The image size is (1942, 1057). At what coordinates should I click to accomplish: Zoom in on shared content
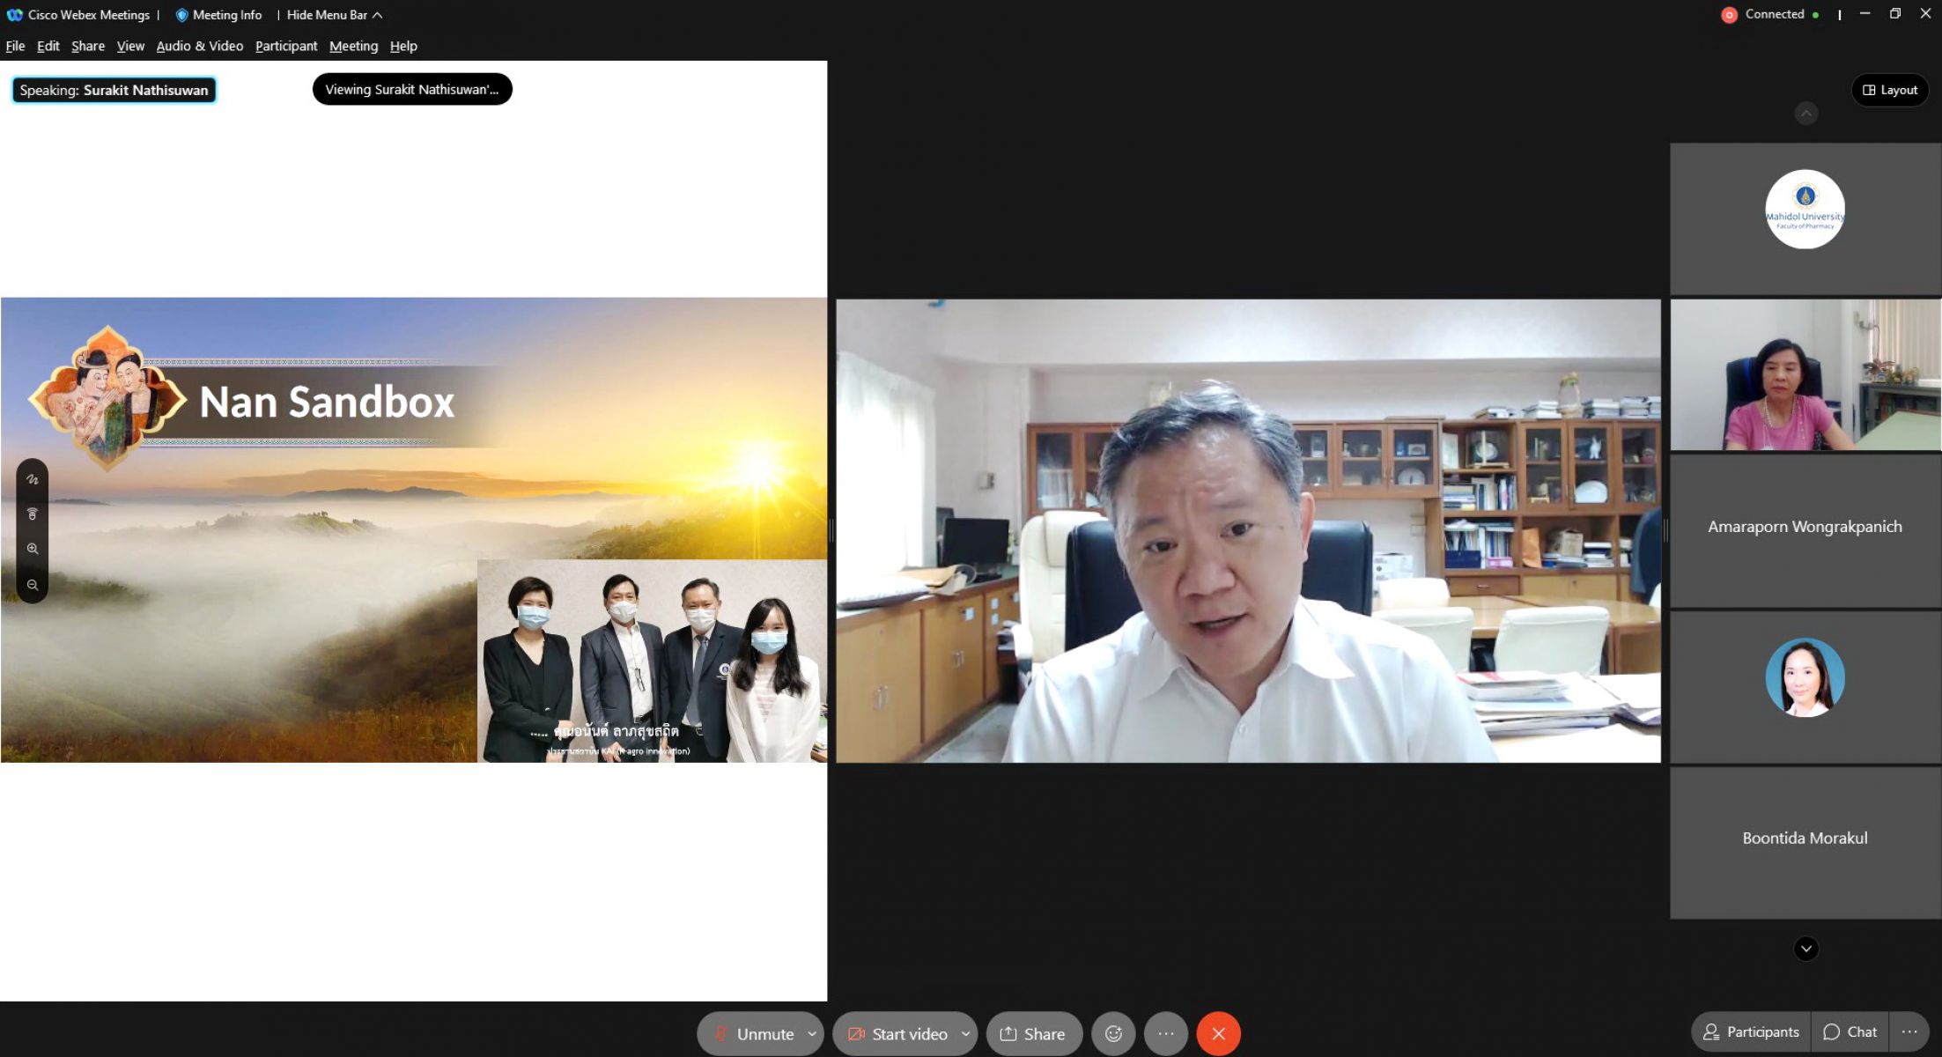point(33,549)
